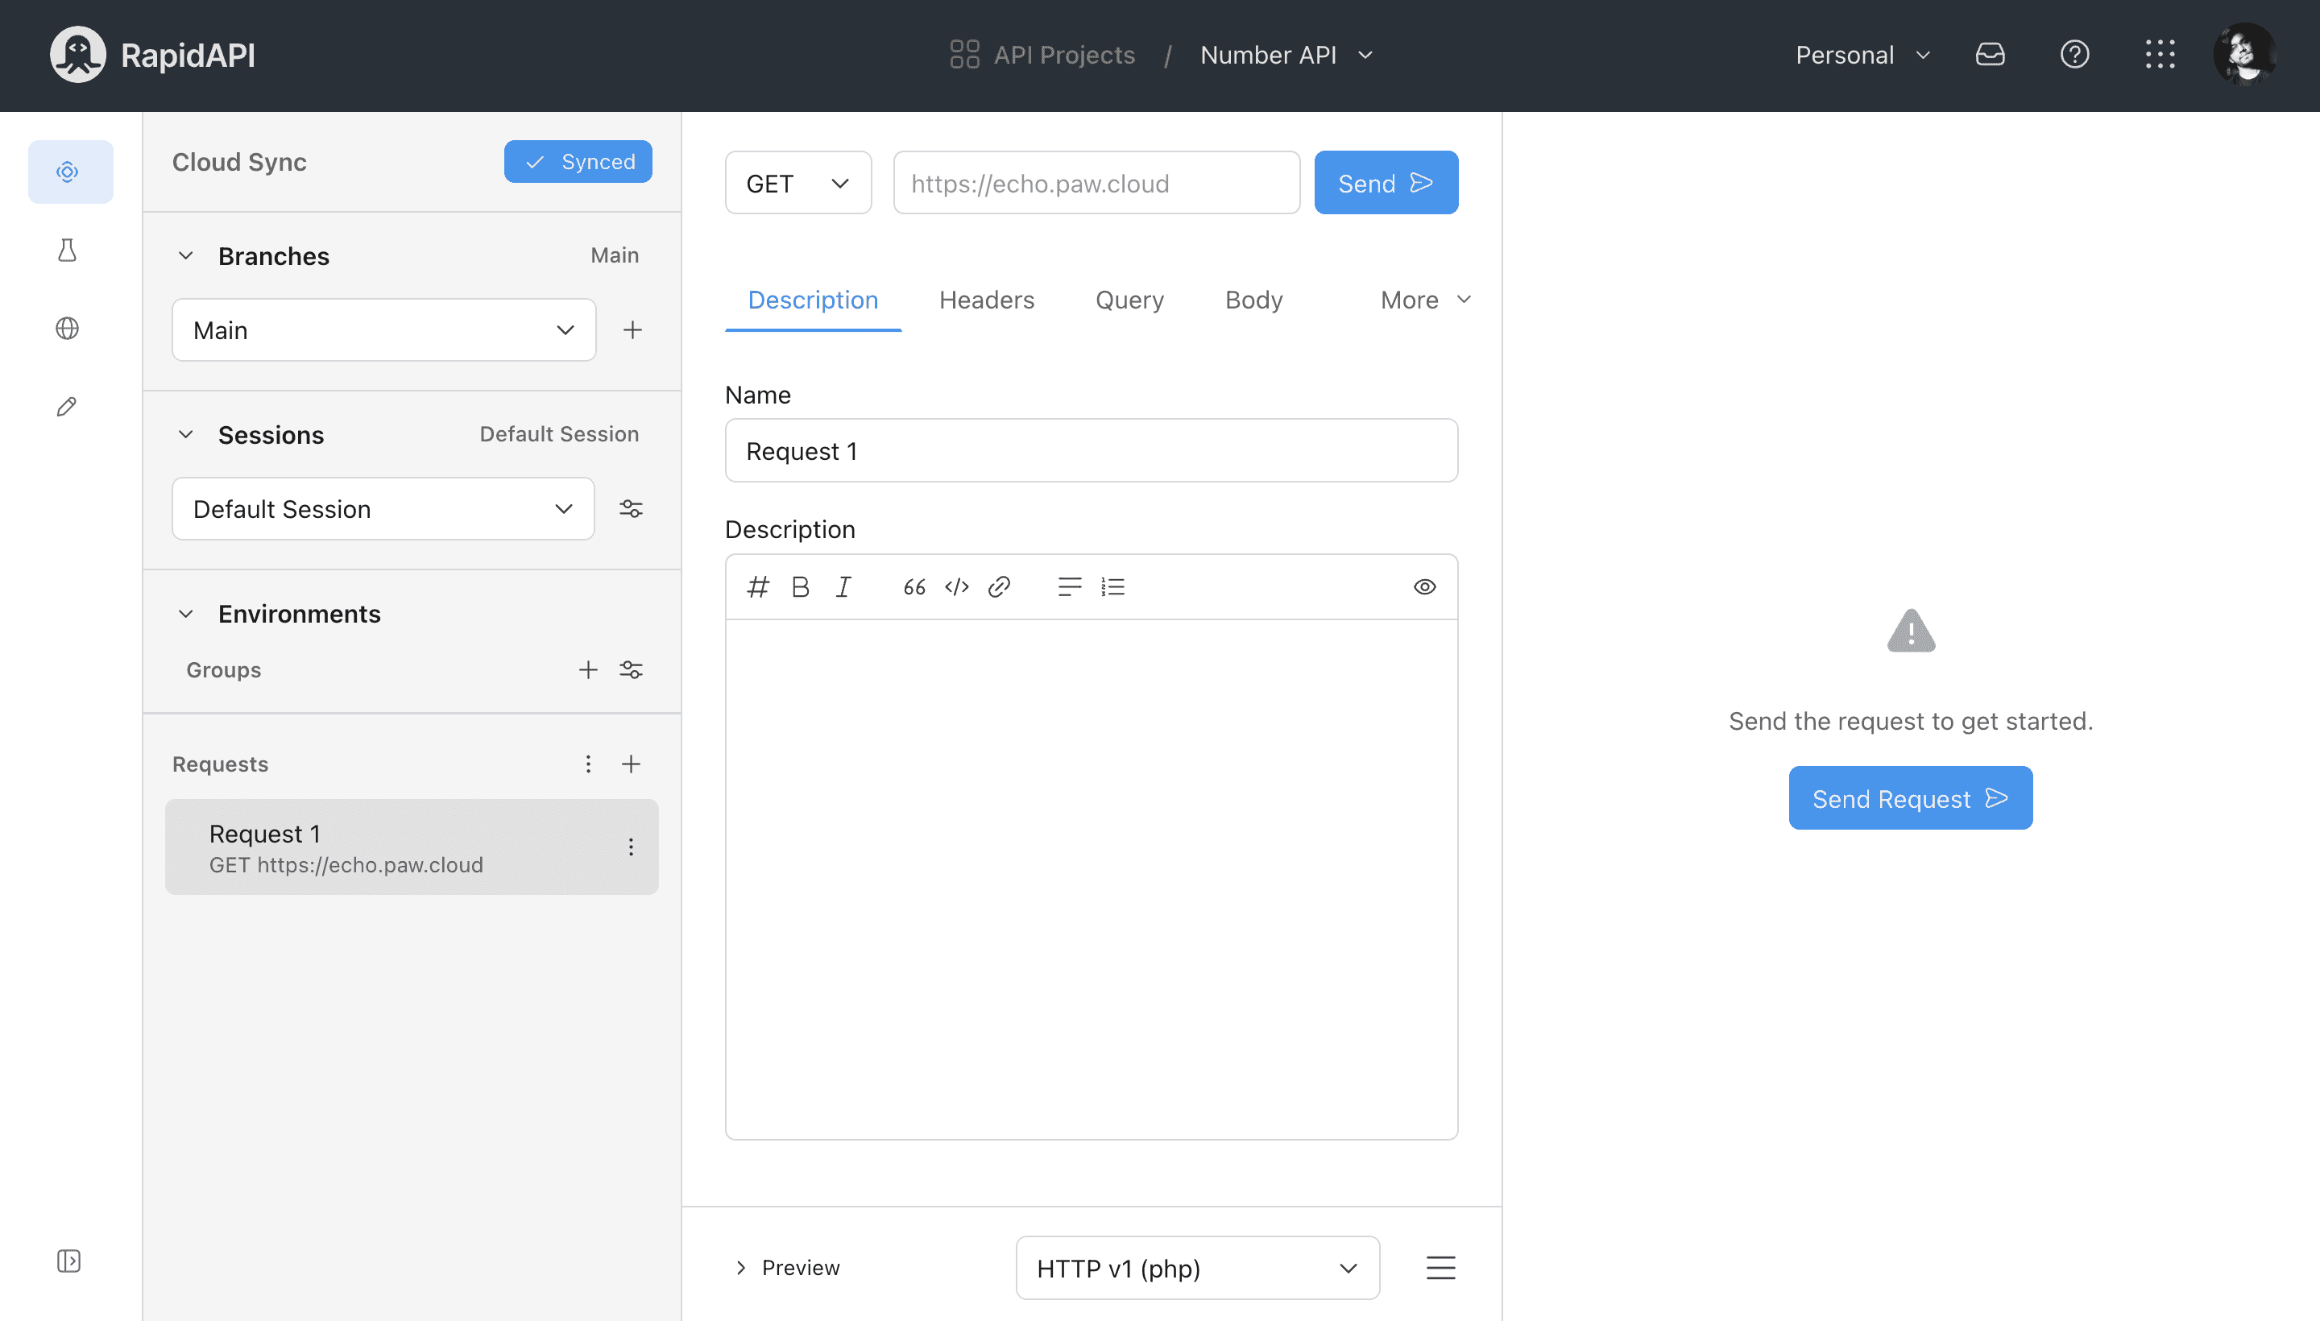
Task: Switch to the Description tab
Action: (x=812, y=300)
